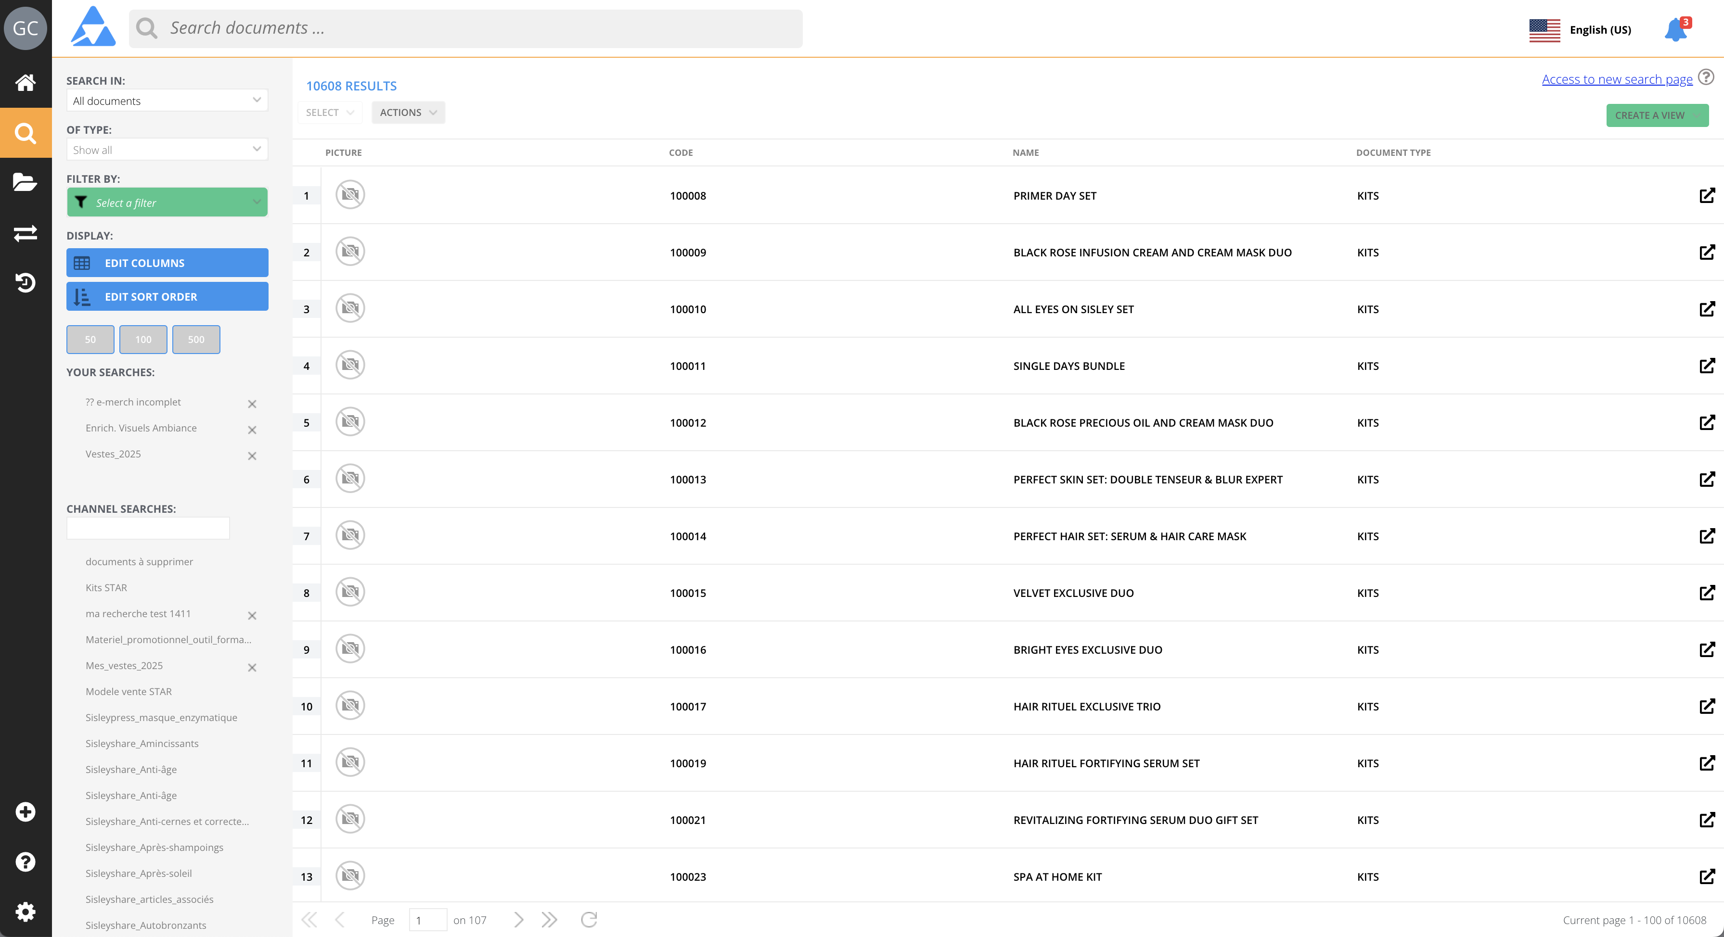Show 500 results per page
Viewport: 1724px width, 937px height.
(196, 340)
